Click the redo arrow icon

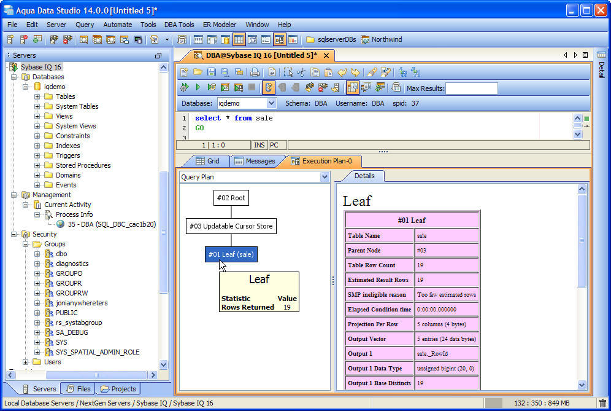point(355,72)
